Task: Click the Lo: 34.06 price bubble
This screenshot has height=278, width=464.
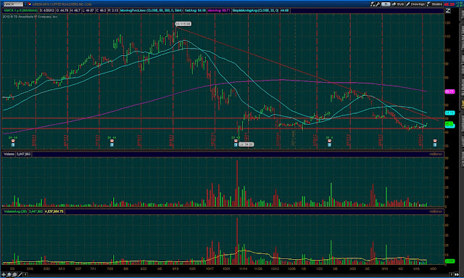Action: [x=246, y=144]
